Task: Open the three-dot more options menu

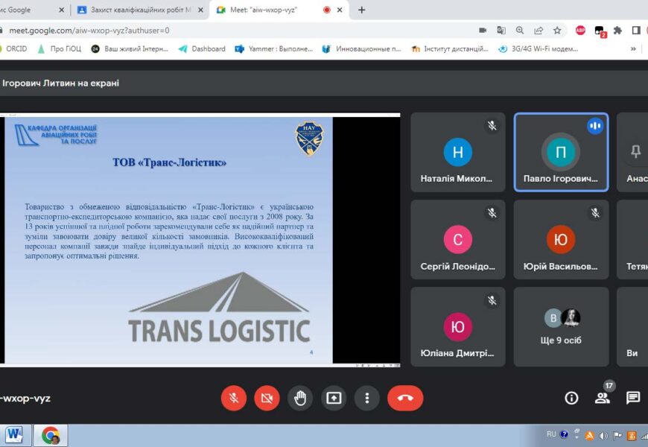Action: pyautogui.click(x=367, y=398)
